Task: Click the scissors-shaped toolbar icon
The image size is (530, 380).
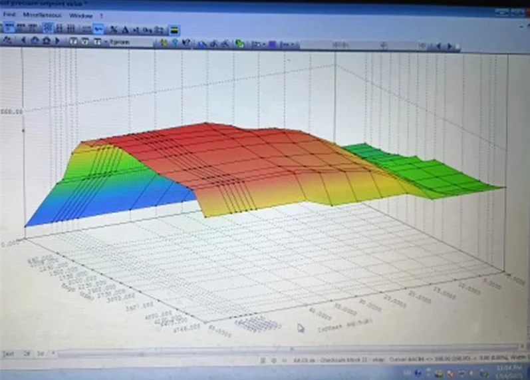Action: click(x=114, y=30)
